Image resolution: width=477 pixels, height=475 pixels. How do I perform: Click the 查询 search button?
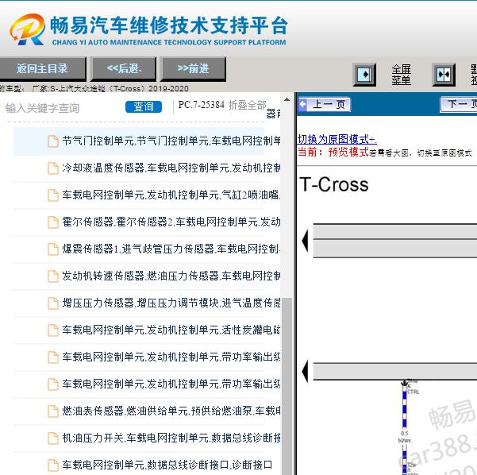coord(144,106)
